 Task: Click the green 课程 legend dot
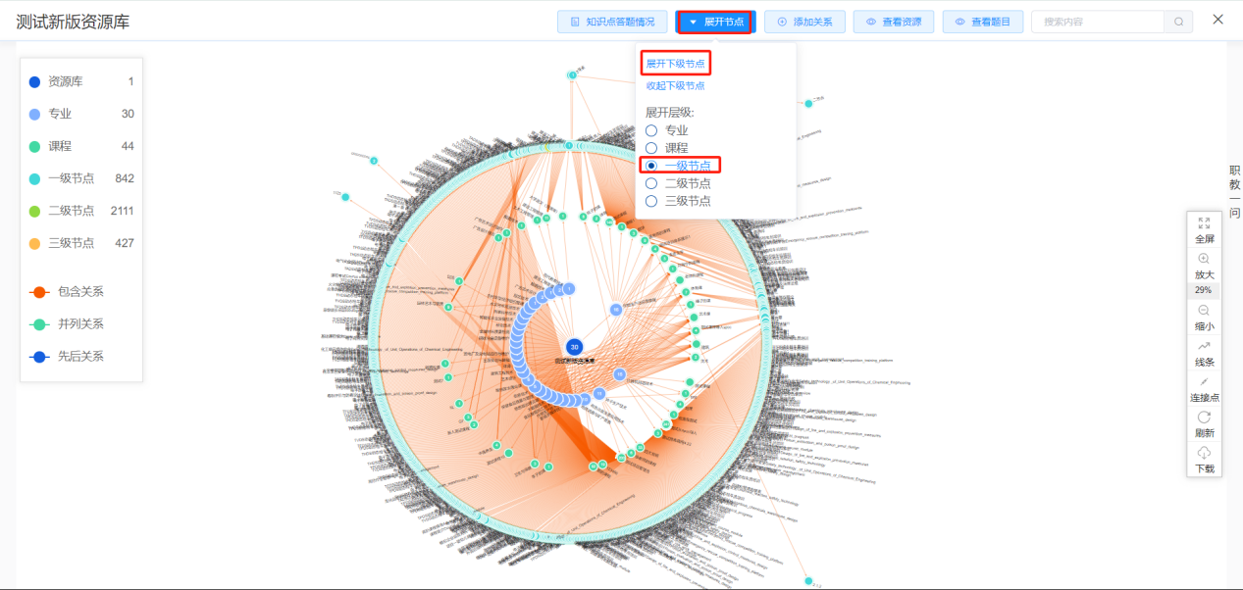click(x=34, y=147)
